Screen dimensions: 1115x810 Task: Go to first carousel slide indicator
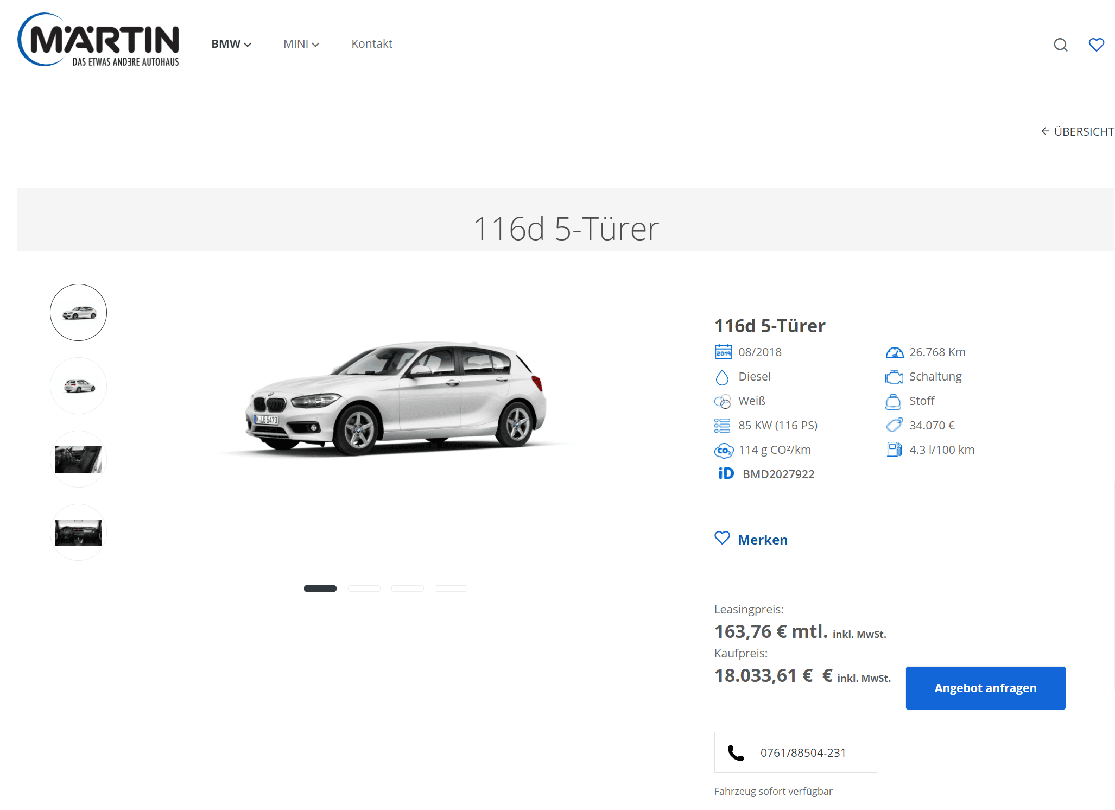[x=320, y=588]
